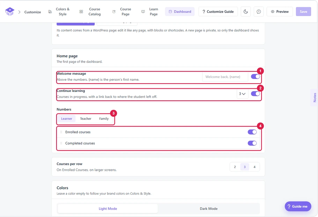
Task: Set courses per row to 3
Action: point(245,167)
